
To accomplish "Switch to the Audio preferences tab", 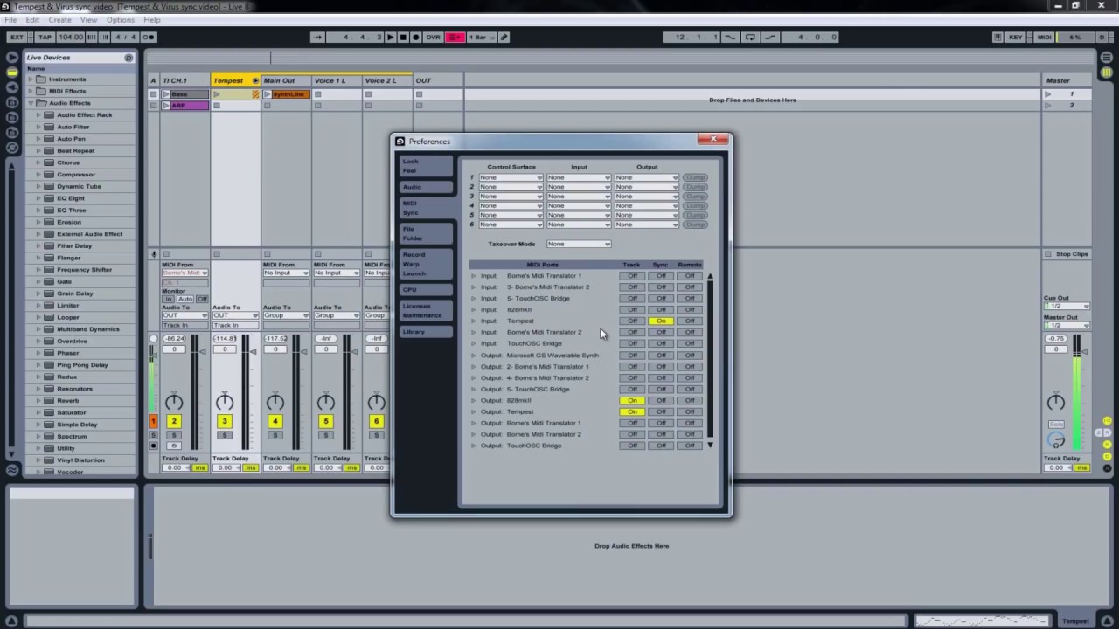I will tap(426, 187).
